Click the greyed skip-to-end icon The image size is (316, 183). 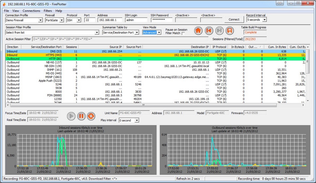219,30
